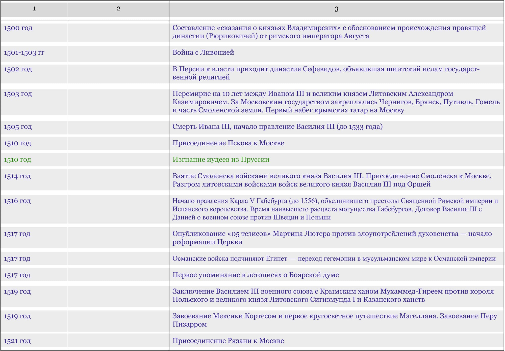
Task: Select the date cell '1505 год'
Action: [18, 127]
